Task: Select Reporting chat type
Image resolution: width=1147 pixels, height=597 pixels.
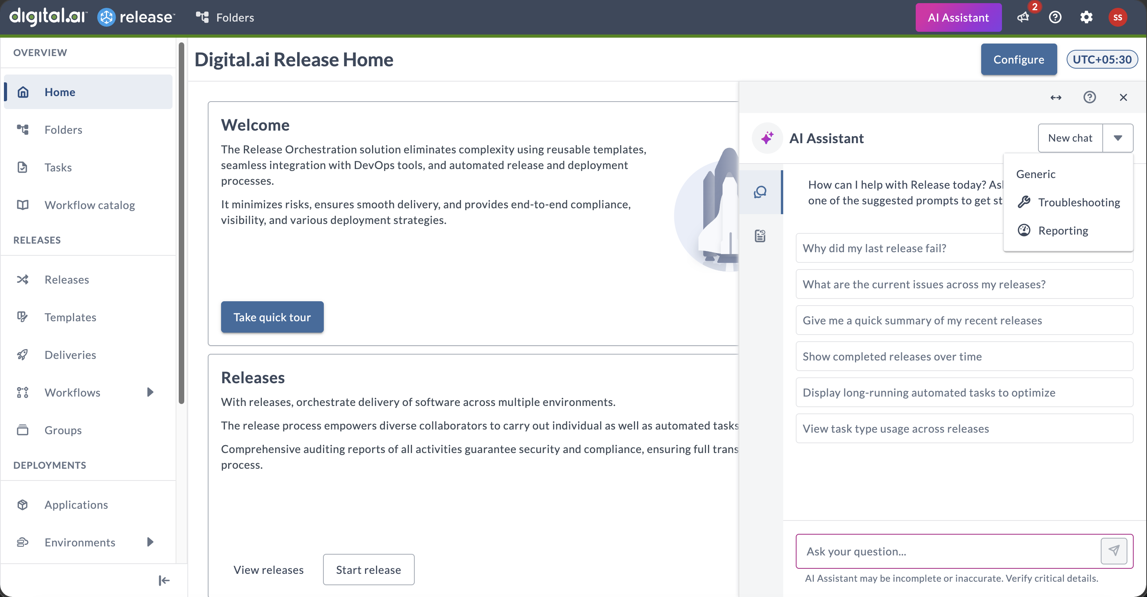Action: point(1068,230)
